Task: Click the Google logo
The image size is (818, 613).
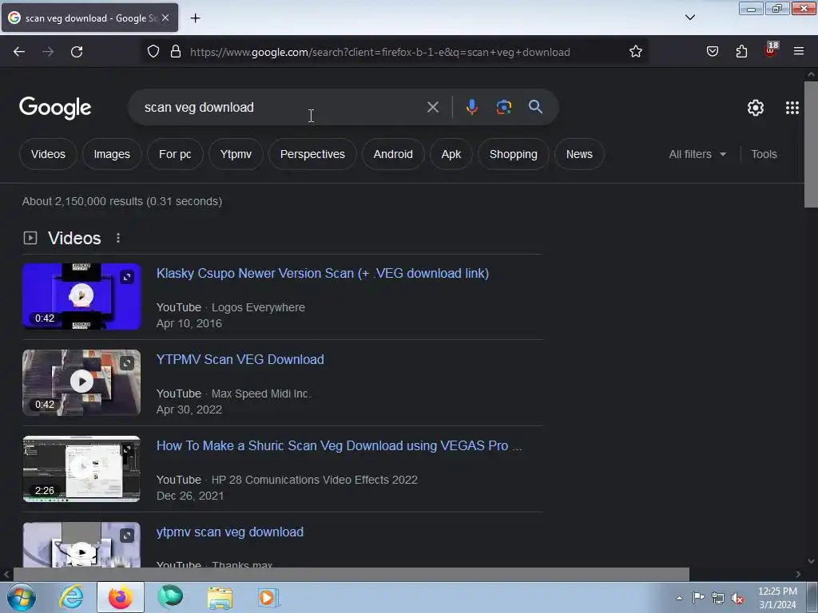Action: 55,108
